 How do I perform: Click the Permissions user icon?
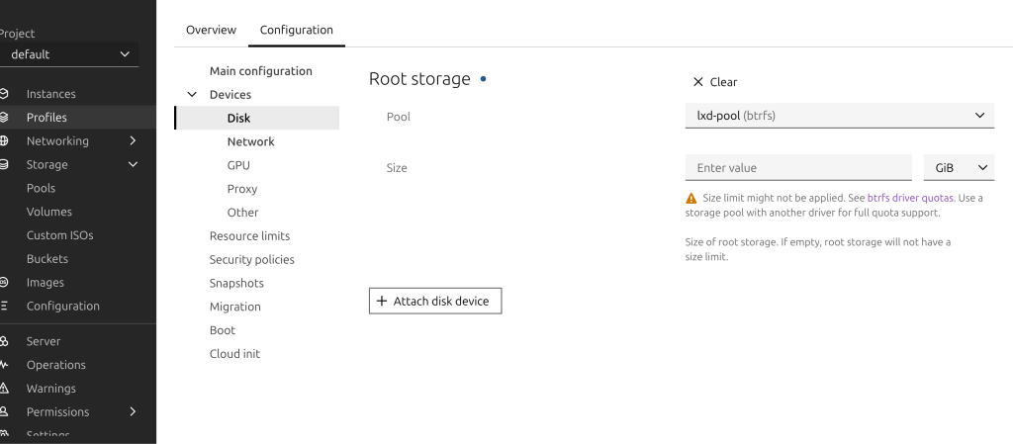(5, 412)
